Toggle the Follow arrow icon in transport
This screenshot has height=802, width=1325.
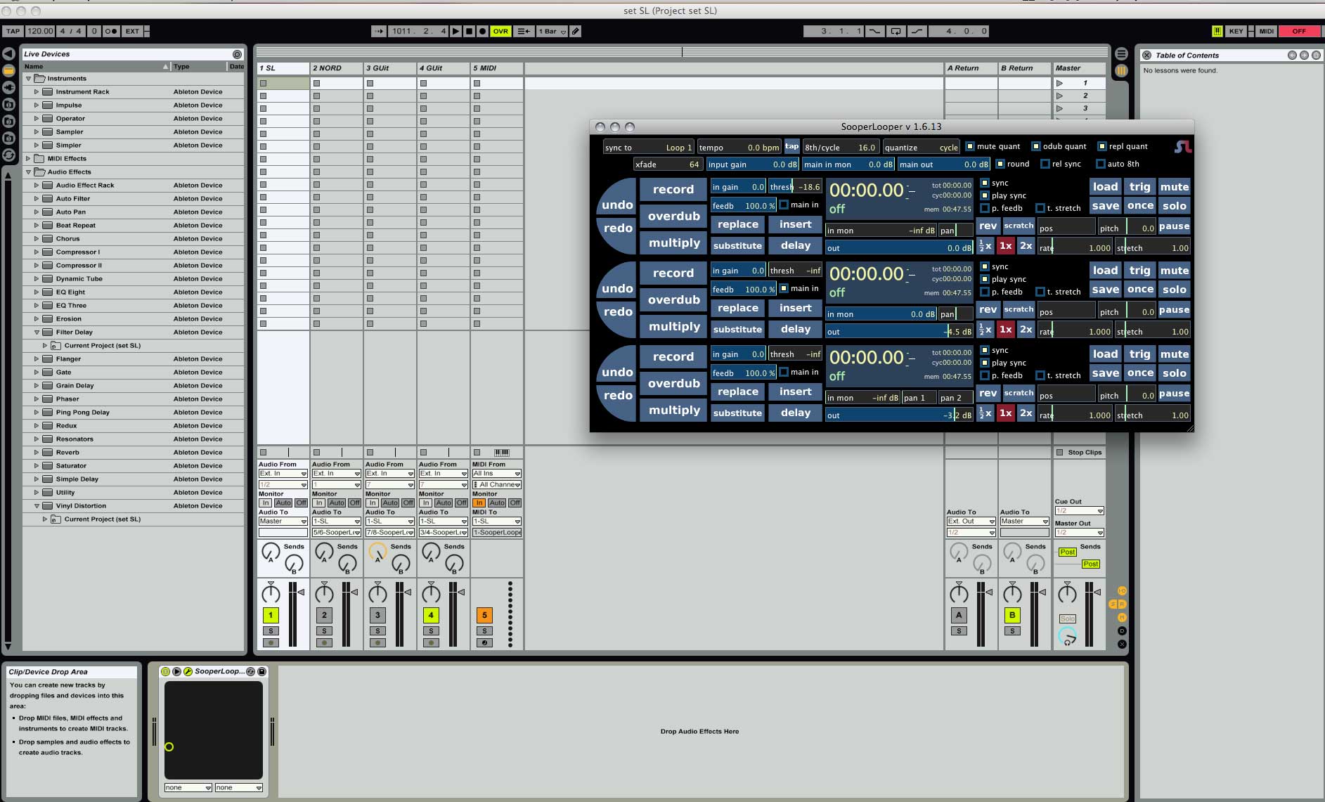(x=379, y=31)
